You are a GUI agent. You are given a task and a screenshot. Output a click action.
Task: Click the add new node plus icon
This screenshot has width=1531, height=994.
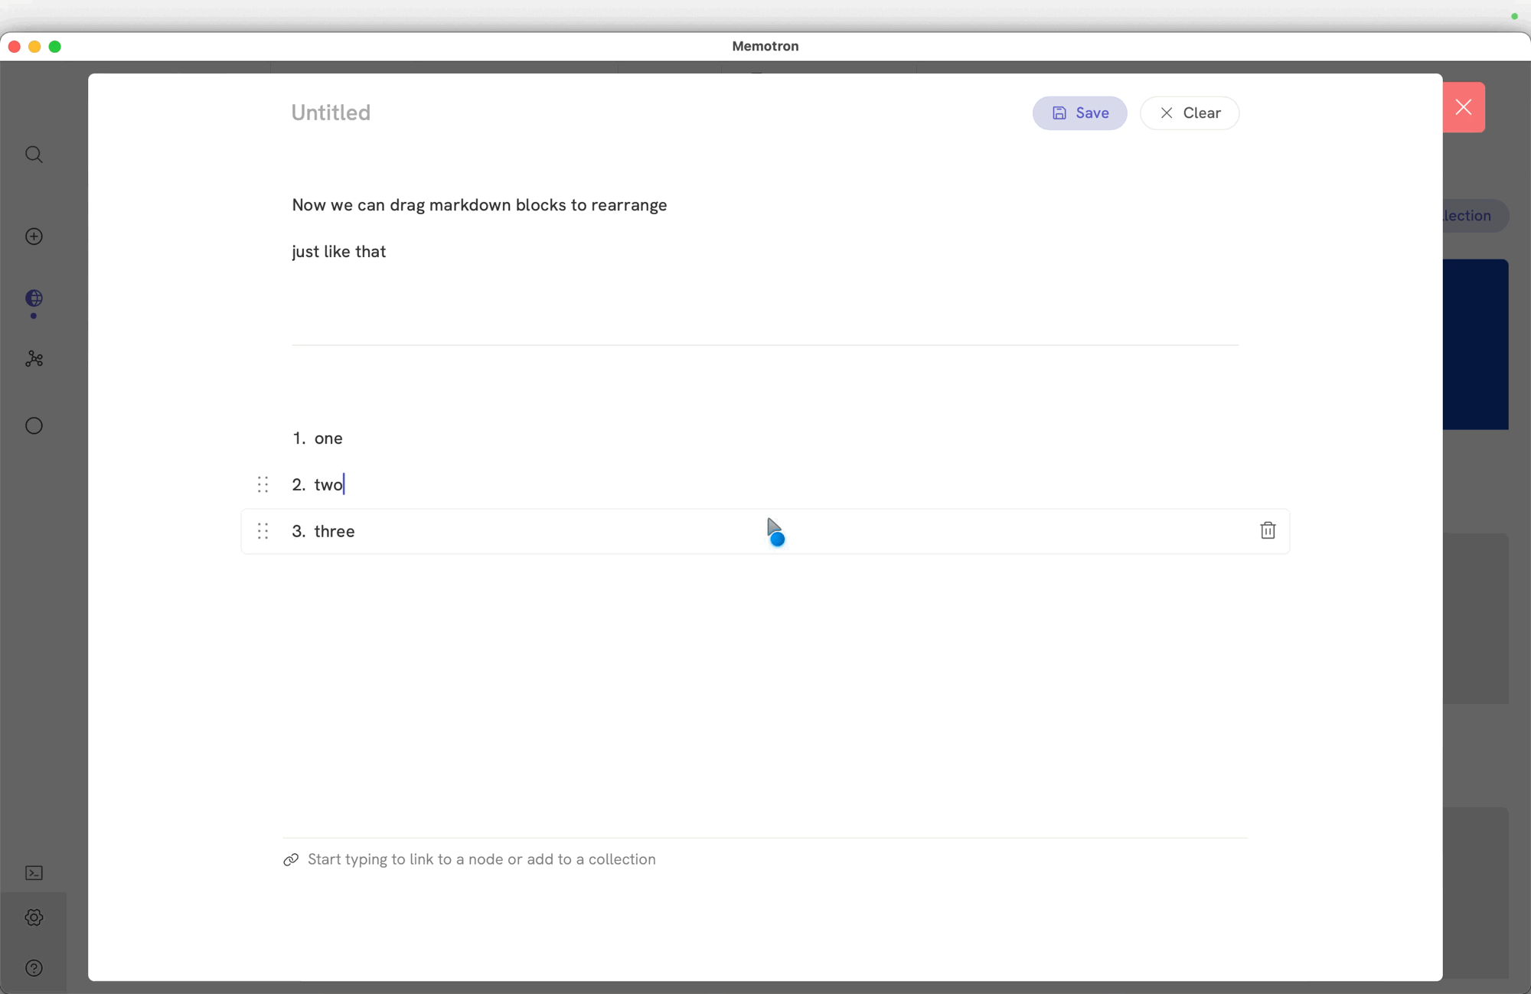coord(34,236)
